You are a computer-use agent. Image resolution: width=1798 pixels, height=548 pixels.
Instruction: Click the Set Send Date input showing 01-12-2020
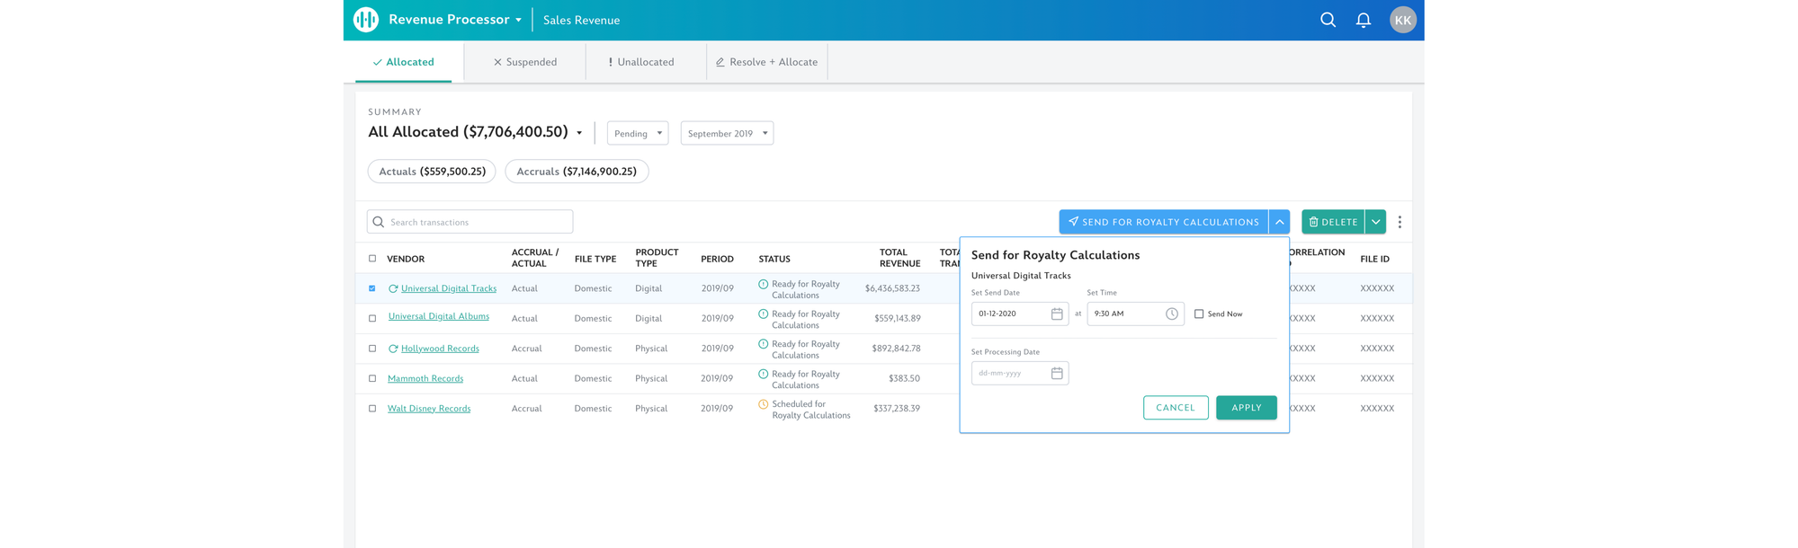tap(1020, 314)
